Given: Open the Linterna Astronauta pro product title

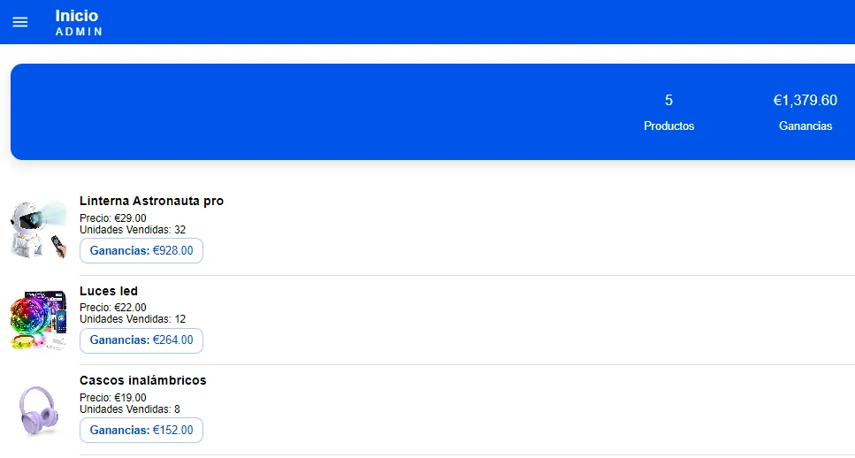Looking at the screenshot, I should click(x=151, y=202).
